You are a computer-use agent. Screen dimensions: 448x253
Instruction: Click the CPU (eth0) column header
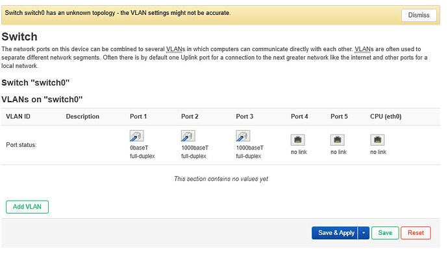386,116
